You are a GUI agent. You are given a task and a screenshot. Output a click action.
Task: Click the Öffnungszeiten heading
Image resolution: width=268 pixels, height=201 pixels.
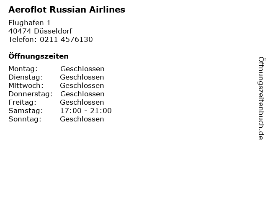[39, 56]
